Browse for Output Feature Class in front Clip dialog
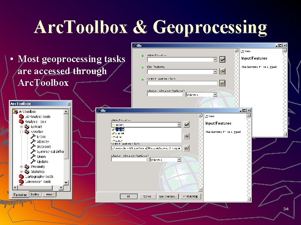The height and width of the screenshot is (225, 301). pos(186,148)
